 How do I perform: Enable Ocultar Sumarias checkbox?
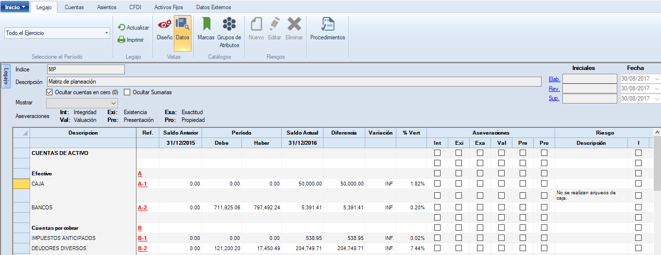pyautogui.click(x=128, y=92)
